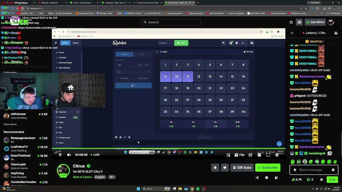The width and height of the screenshot is (342, 192).
Task: Send message with the Chat button
Action: point(332,179)
